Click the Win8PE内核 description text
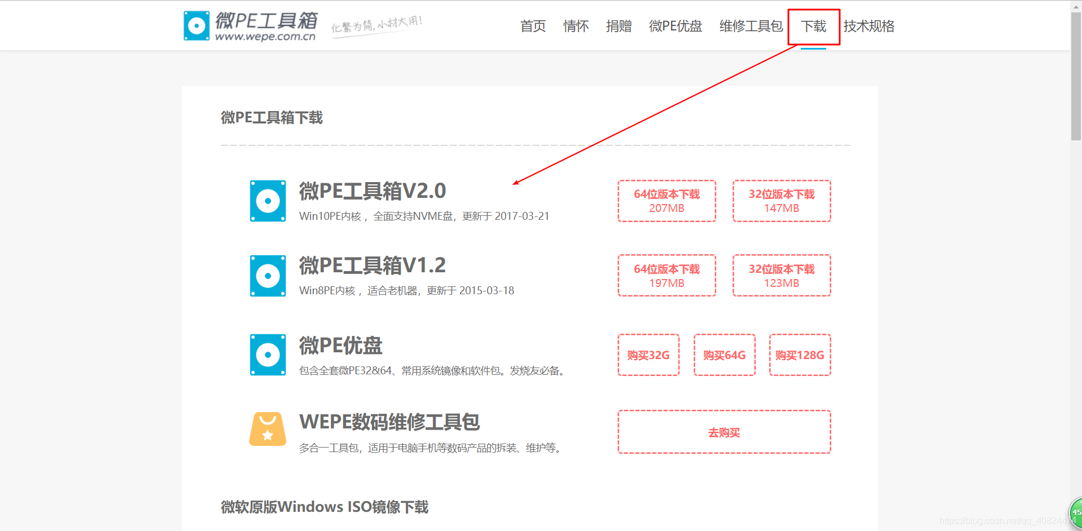 click(x=407, y=291)
